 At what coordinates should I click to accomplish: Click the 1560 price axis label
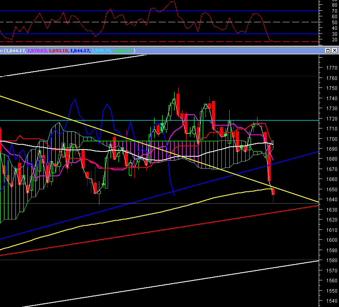(x=332, y=281)
